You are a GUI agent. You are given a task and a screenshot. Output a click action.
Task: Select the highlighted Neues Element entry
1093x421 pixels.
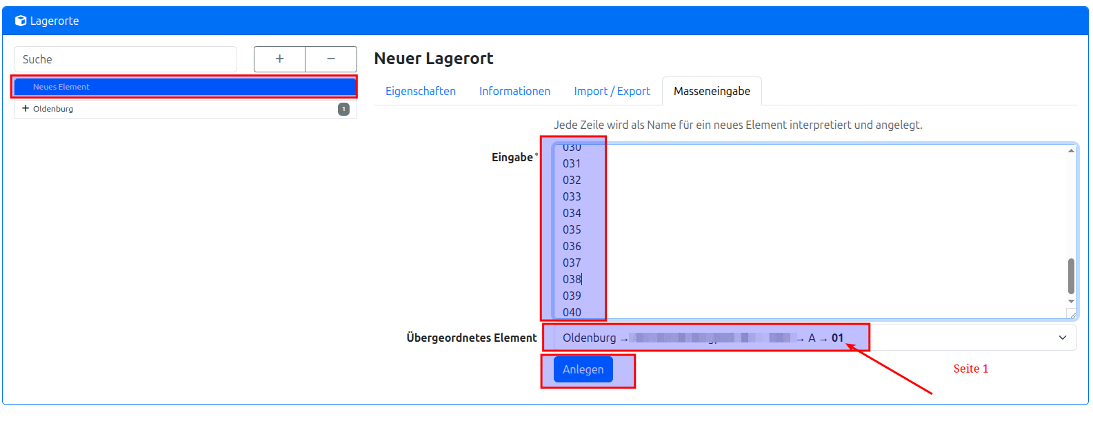(x=61, y=87)
